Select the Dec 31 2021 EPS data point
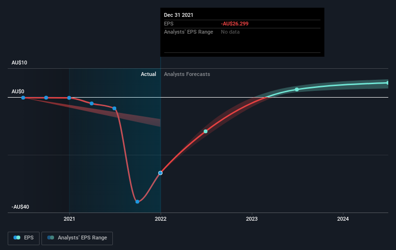This screenshot has height=250, width=396. 160,173
